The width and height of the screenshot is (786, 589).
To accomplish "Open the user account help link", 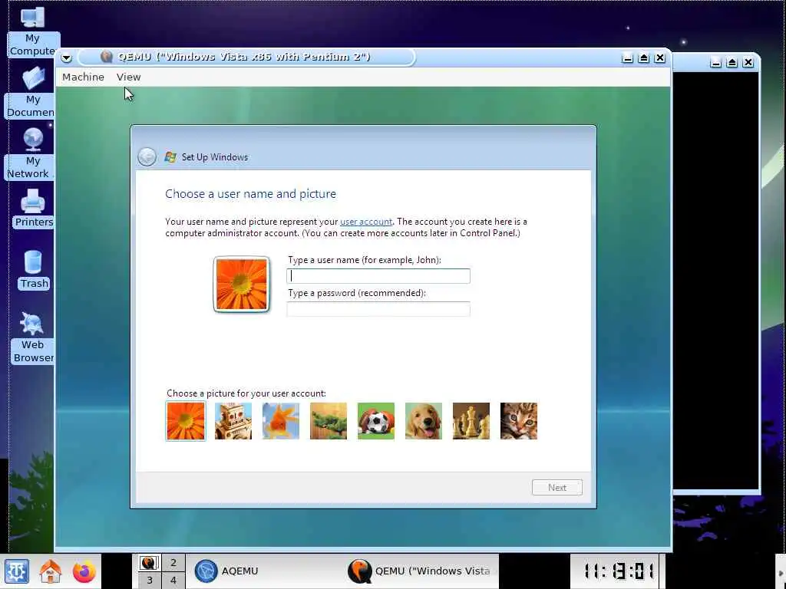I will pyautogui.click(x=366, y=222).
